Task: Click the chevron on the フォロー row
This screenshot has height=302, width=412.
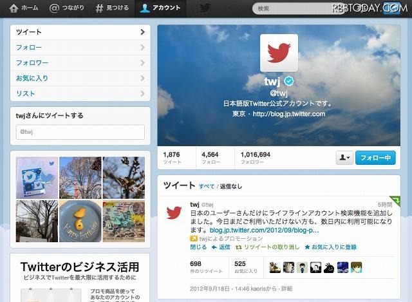Action: 143,48
